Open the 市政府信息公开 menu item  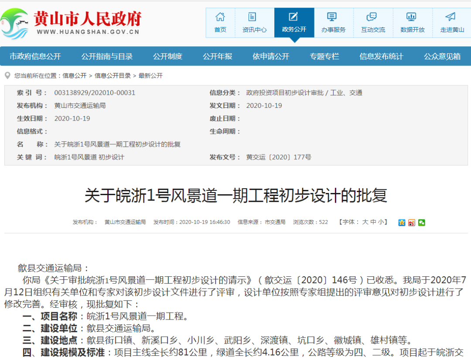coord(35,56)
